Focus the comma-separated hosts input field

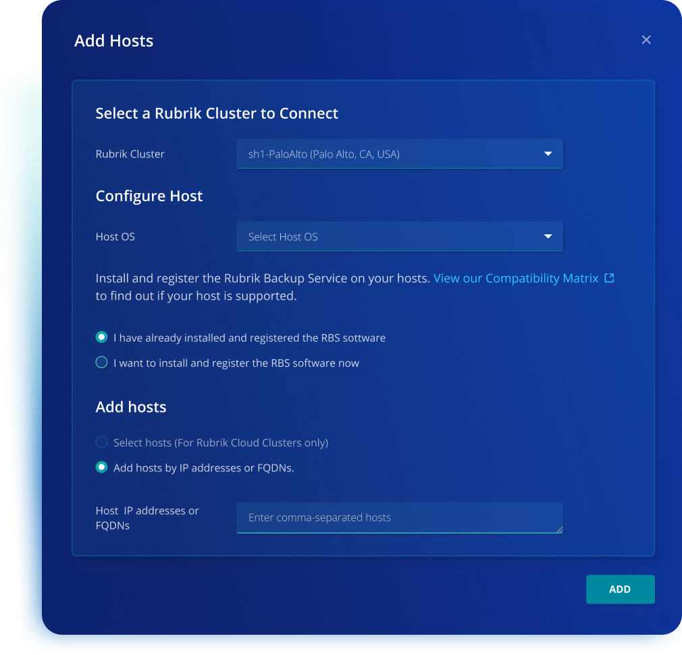[399, 517]
